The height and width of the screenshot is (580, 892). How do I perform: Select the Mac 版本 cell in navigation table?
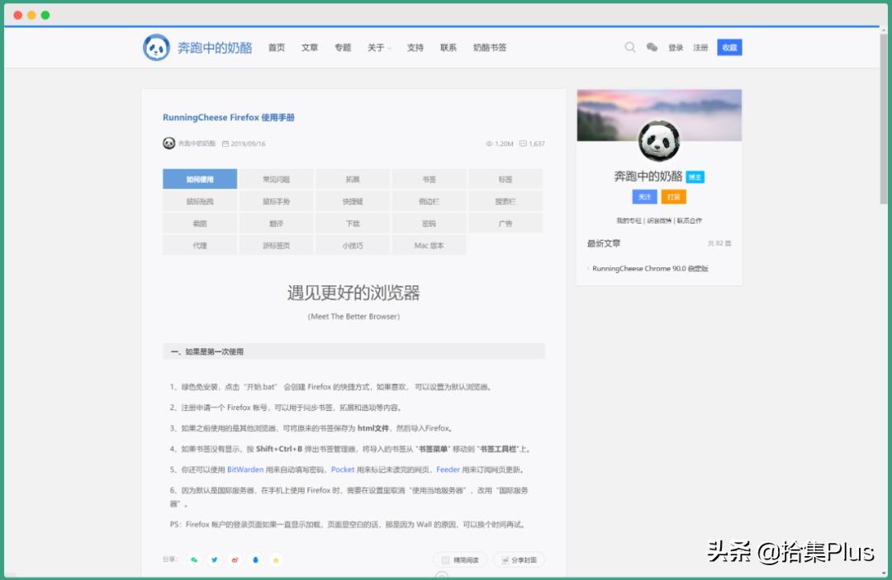click(x=429, y=245)
